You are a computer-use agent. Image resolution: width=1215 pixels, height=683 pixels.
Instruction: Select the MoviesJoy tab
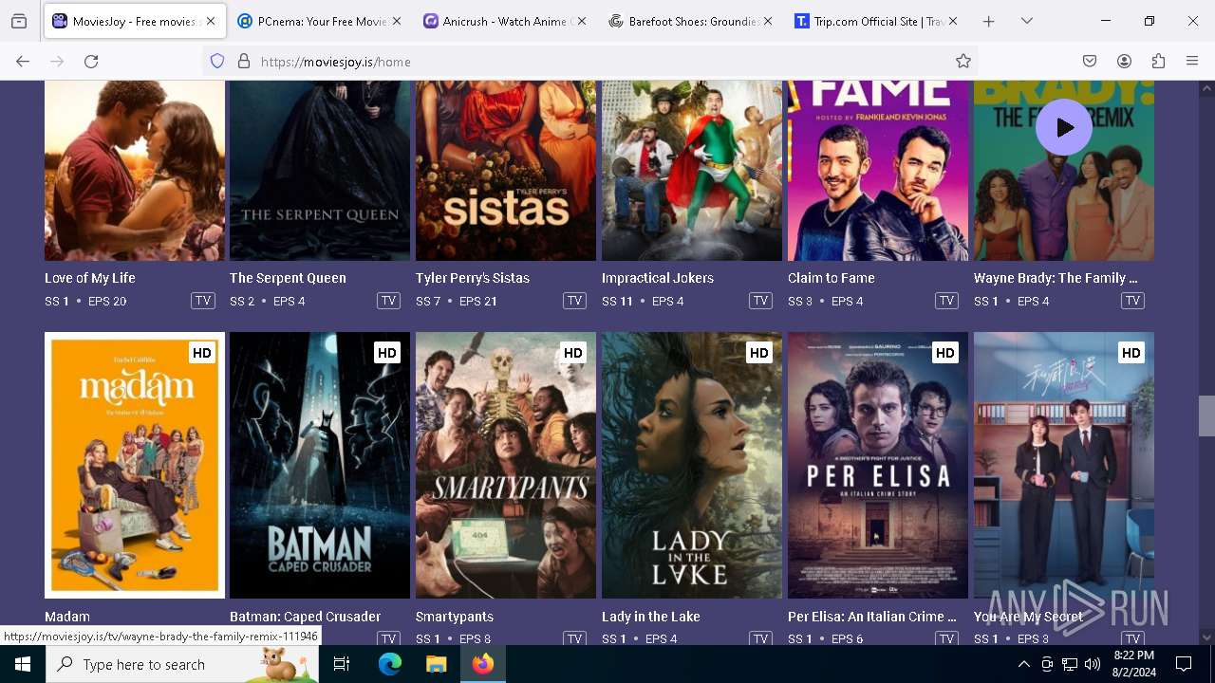[133, 21]
